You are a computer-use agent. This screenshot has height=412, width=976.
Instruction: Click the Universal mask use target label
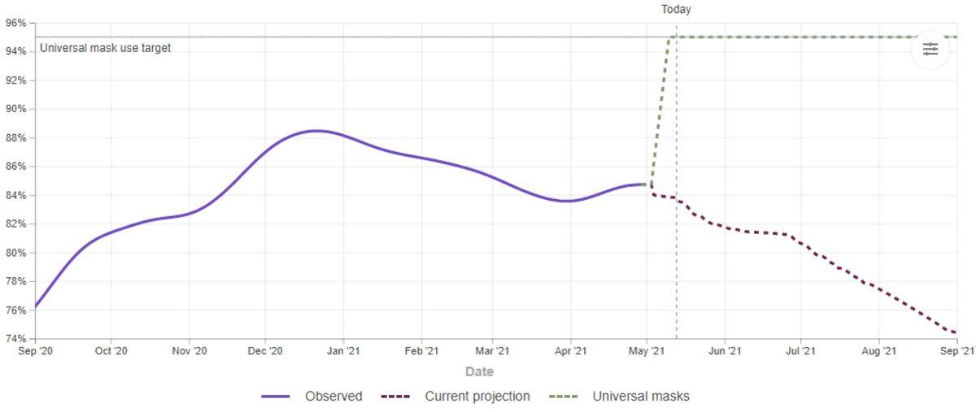pos(105,48)
